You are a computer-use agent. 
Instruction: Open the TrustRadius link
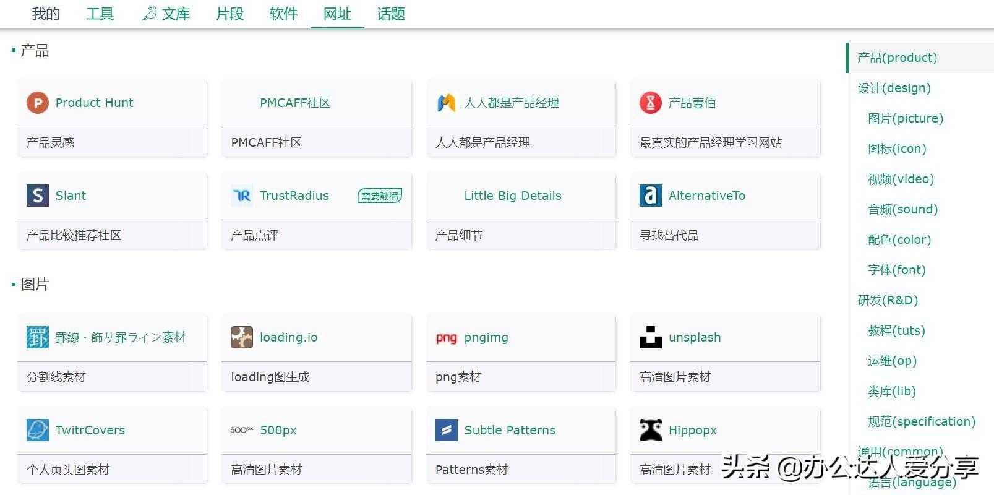pyautogui.click(x=294, y=196)
